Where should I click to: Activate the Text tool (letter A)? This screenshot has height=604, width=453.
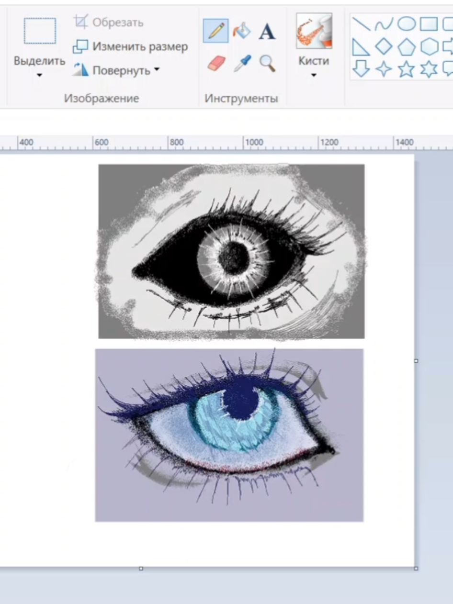click(x=267, y=32)
